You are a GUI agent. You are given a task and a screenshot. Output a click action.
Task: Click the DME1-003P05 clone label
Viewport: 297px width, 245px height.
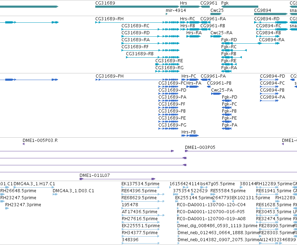tap(200, 147)
